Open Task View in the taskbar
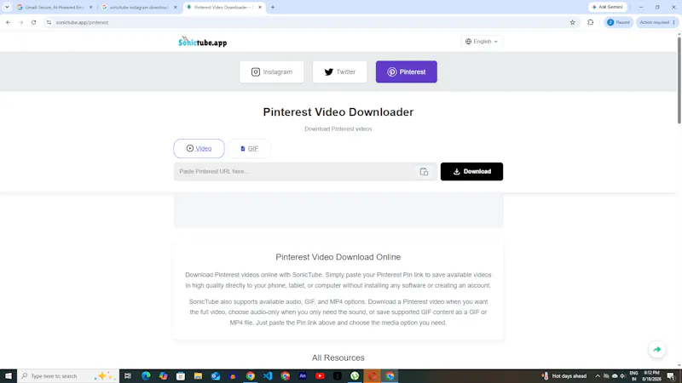The image size is (682, 383). 128,376
